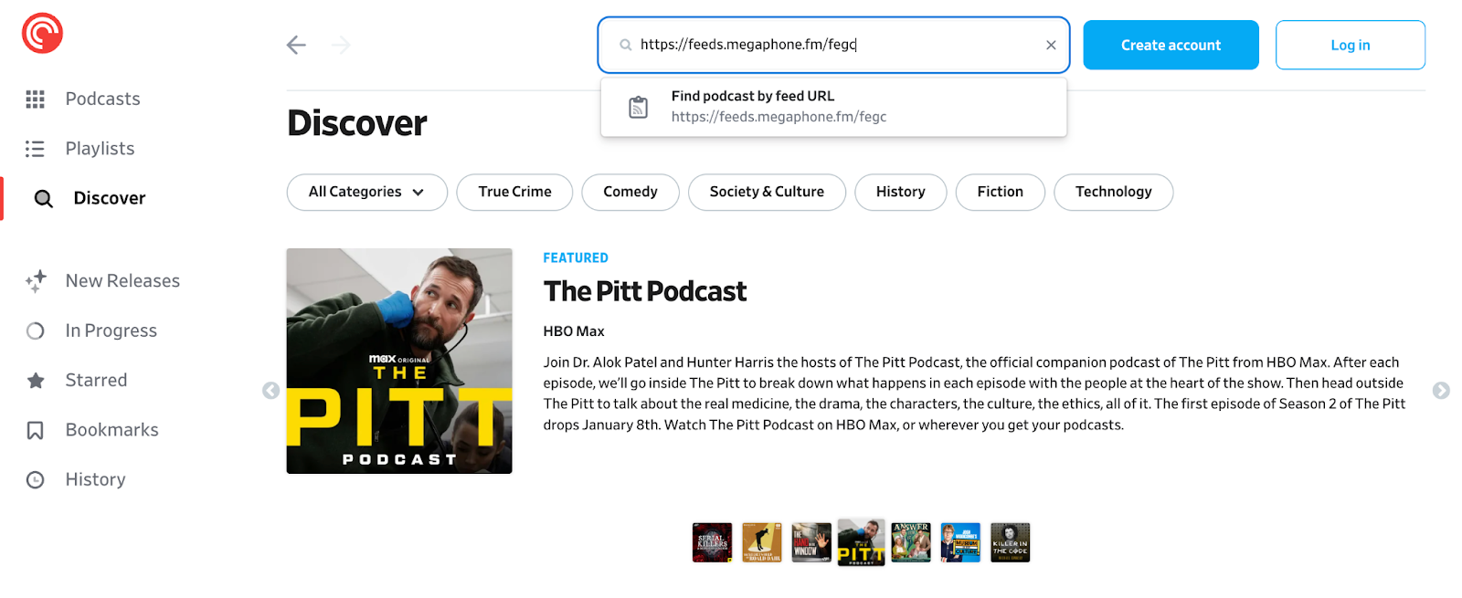
Task: Click the search magnifier icon in field
Action: tap(626, 45)
